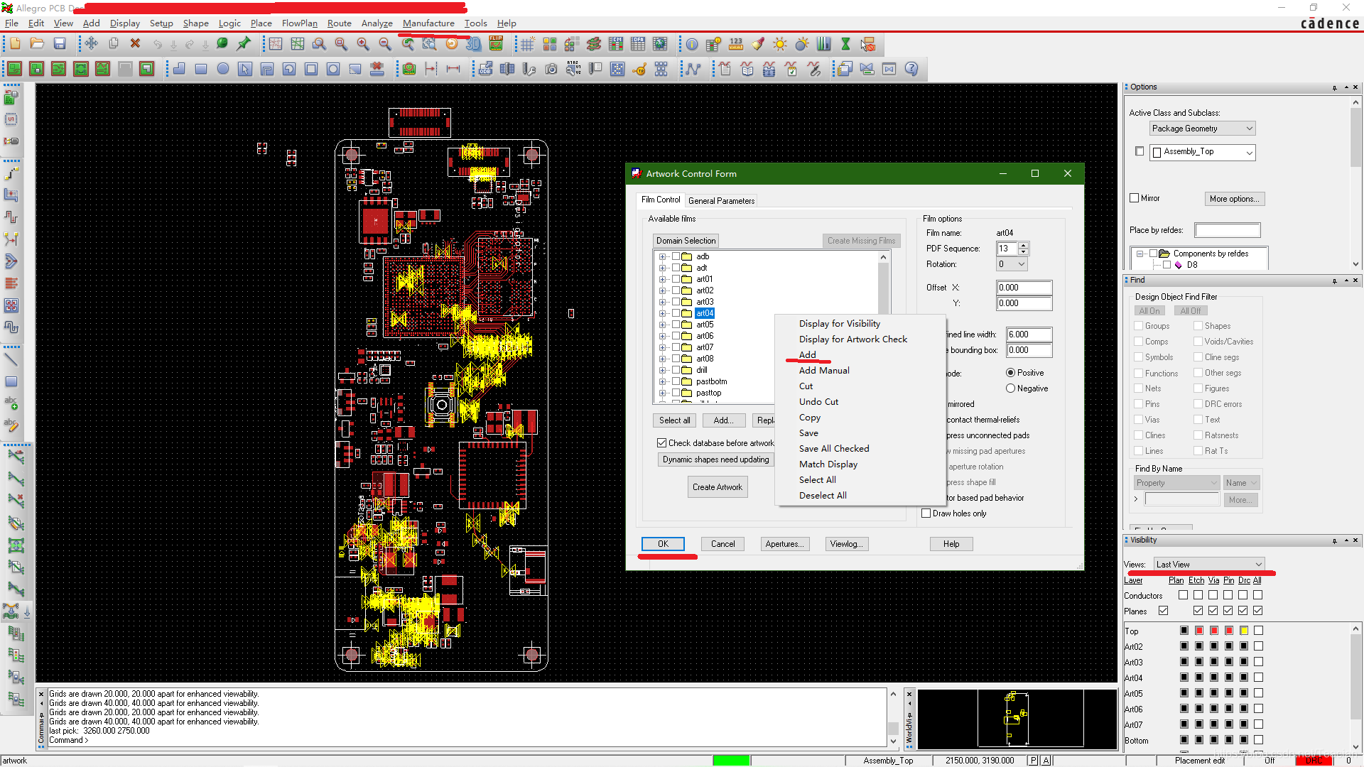Click the Open folder toolbar icon
The height and width of the screenshot is (767, 1364).
37,44
